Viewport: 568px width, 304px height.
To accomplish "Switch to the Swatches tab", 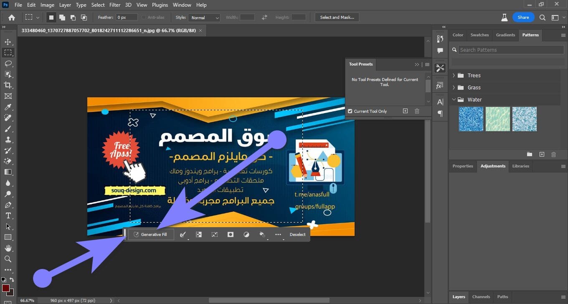I will [x=479, y=35].
